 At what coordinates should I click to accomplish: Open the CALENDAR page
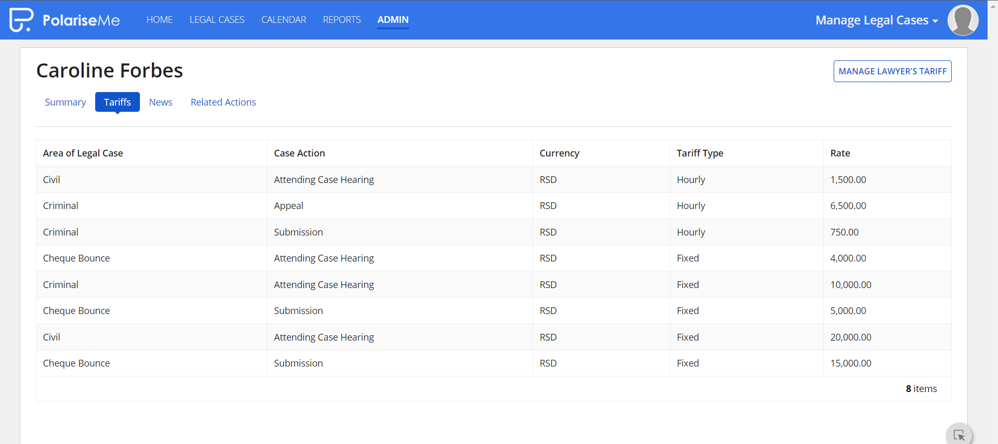click(x=283, y=20)
